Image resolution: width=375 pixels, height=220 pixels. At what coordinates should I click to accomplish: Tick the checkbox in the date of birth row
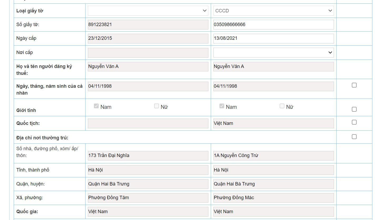(354, 85)
